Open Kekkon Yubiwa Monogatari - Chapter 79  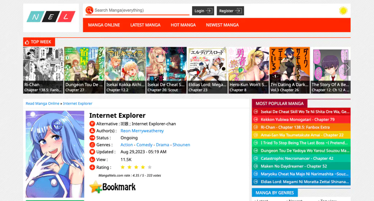click(x=298, y=120)
